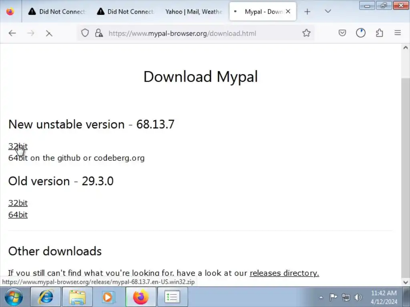The image size is (410, 307).
Task: Switch to second Did Not Connect tab
Action: [125, 12]
